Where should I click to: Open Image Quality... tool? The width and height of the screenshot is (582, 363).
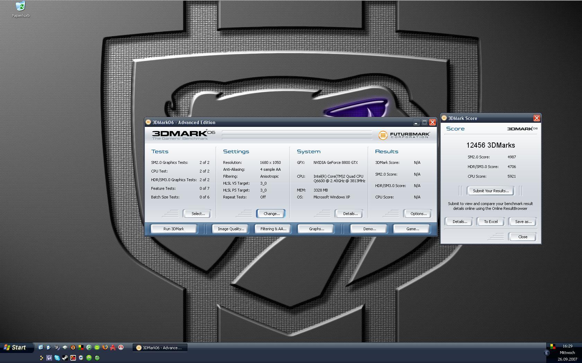pos(231,229)
